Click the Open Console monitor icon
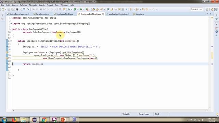The height and width of the screenshot is (123, 219). coord(24,9)
